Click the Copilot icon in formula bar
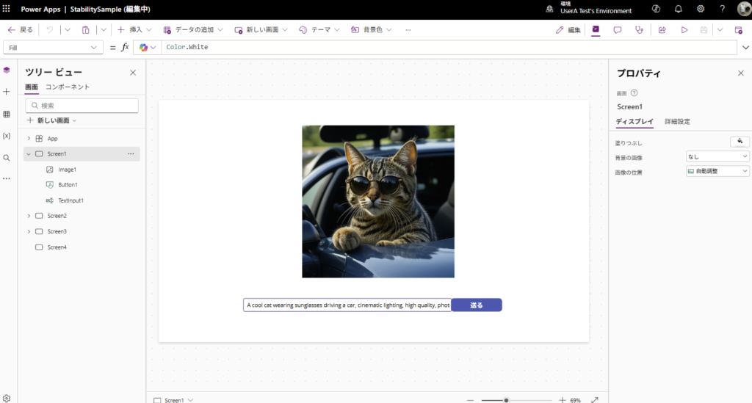 [144, 47]
